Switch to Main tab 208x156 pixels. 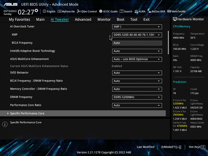(40, 19)
